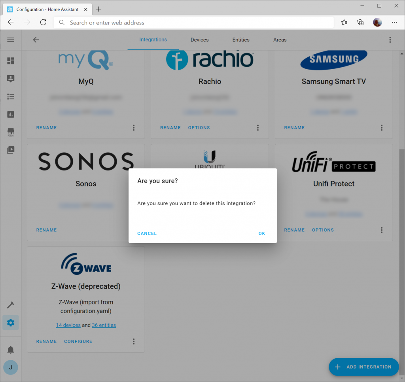Reload the page with browser refresh
Viewport: 405px width, 382px height.
pyautogui.click(x=44, y=22)
